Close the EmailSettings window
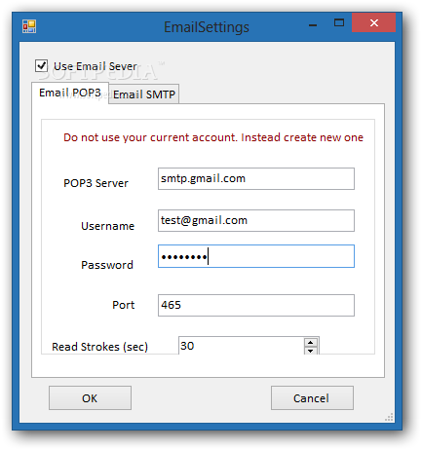The image size is (422, 450). [x=374, y=22]
